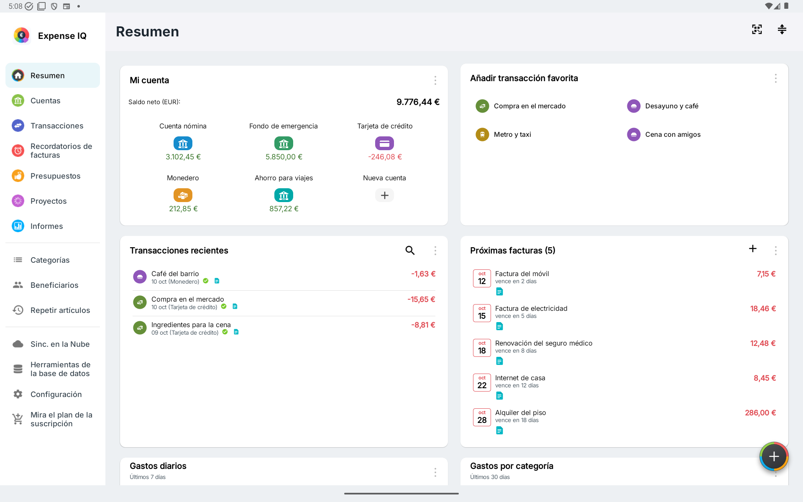Open note icon under Factura del móvil

point(499,292)
